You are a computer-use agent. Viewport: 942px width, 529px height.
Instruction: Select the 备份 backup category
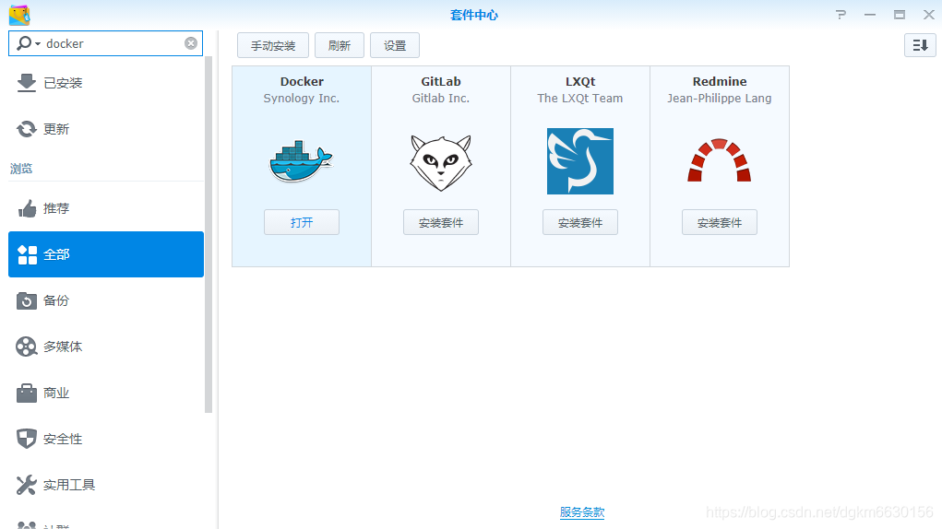tap(106, 300)
